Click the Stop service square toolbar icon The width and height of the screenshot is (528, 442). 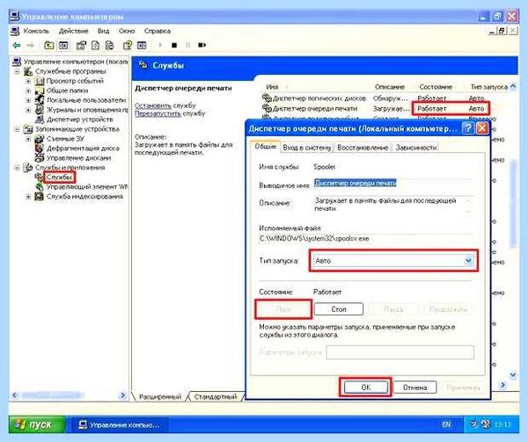click(x=174, y=45)
